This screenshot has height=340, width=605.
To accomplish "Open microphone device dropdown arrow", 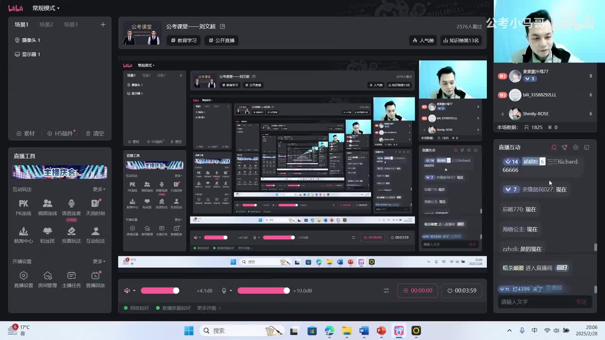I will click(231, 290).
